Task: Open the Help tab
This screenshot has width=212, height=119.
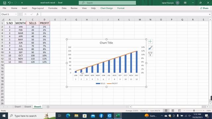Action: tap(93, 8)
